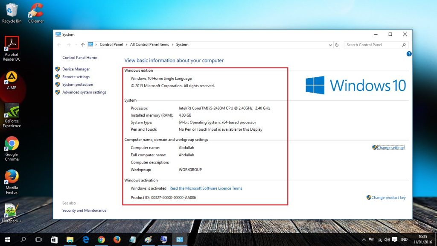Open CCleaner desktop shortcut
This screenshot has height=246, width=437.
click(36, 12)
